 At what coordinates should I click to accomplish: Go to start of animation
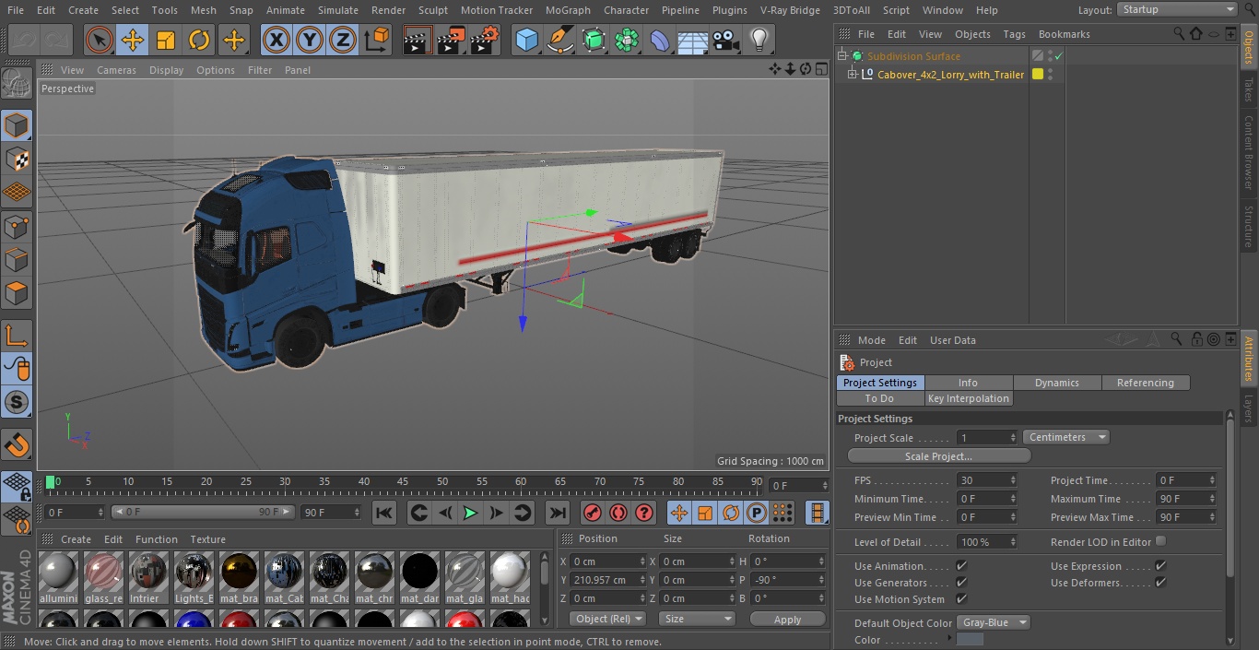point(384,513)
